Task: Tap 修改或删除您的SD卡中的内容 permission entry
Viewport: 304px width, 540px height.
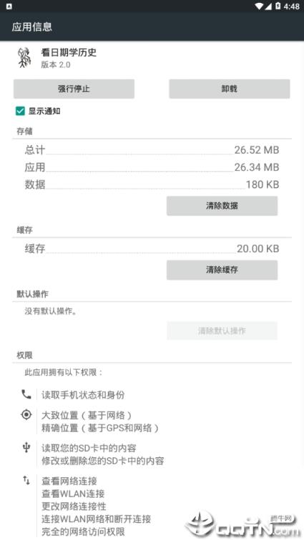Action: coord(102,461)
